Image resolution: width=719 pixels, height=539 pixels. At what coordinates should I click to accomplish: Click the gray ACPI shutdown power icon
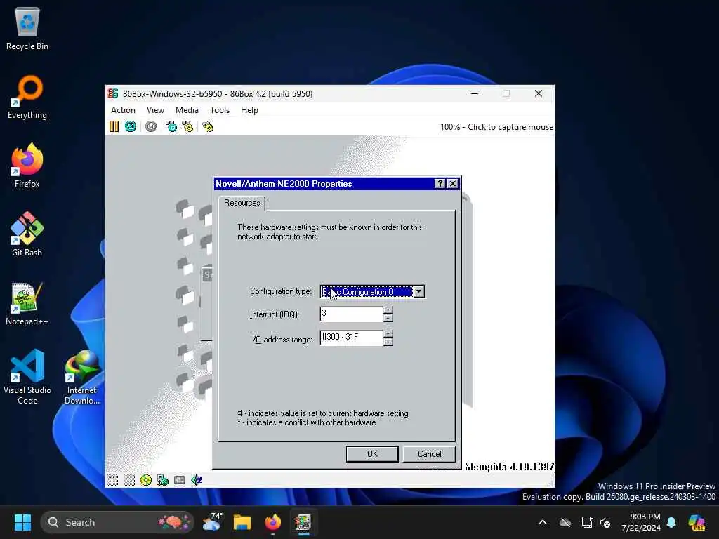(151, 126)
